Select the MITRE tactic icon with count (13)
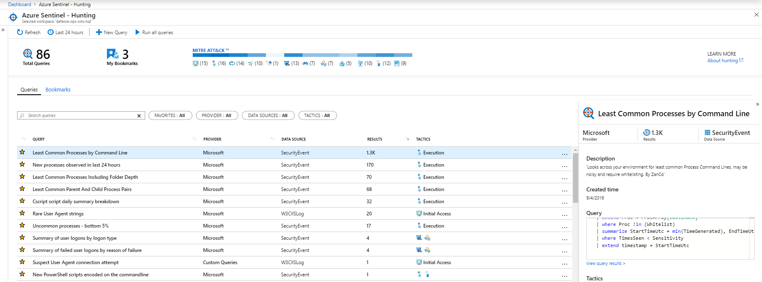The width and height of the screenshot is (762, 282). (287, 63)
